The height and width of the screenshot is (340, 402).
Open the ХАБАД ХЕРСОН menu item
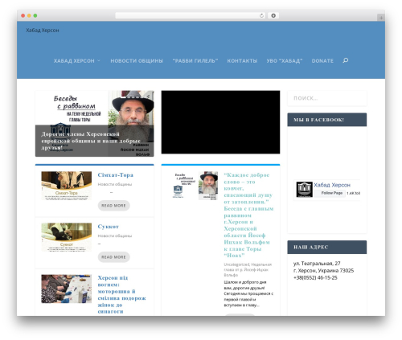(x=74, y=61)
